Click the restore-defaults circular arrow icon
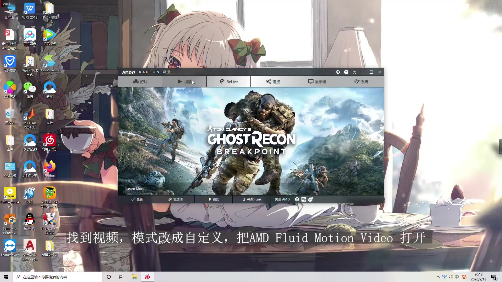 pyautogui.click(x=338, y=72)
